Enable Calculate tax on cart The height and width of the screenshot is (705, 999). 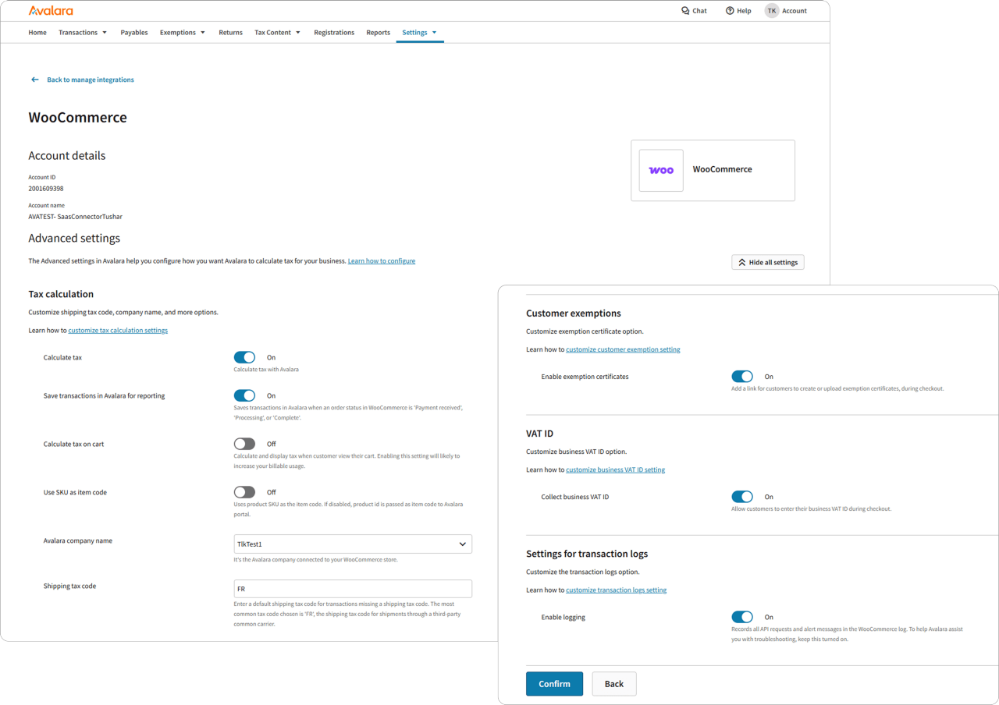pyautogui.click(x=244, y=443)
